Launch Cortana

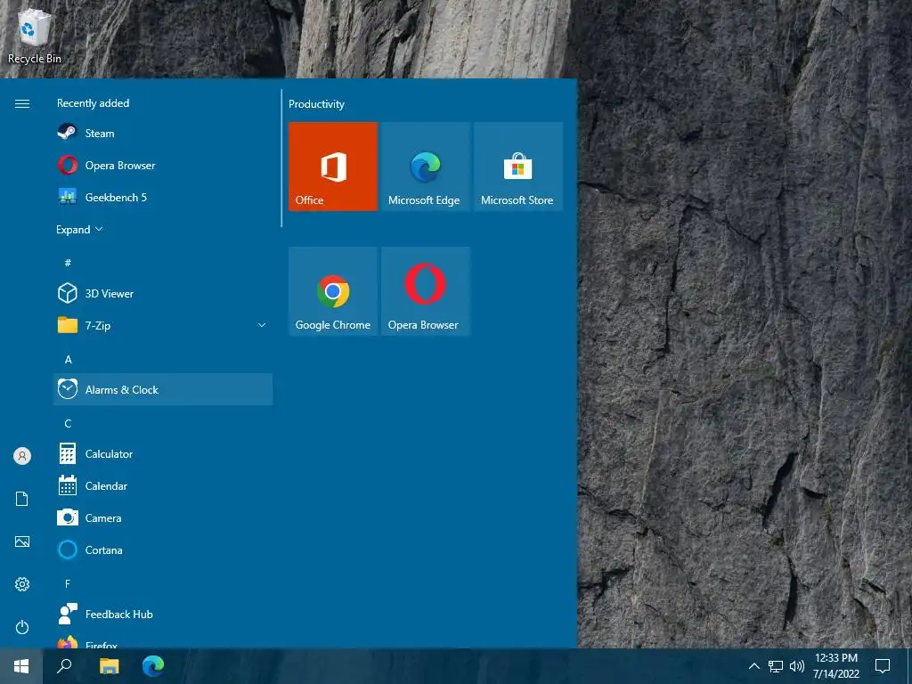point(163,550)
